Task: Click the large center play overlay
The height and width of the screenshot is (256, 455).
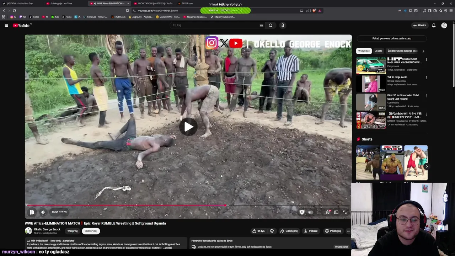Action: click(x=188, y=127)
